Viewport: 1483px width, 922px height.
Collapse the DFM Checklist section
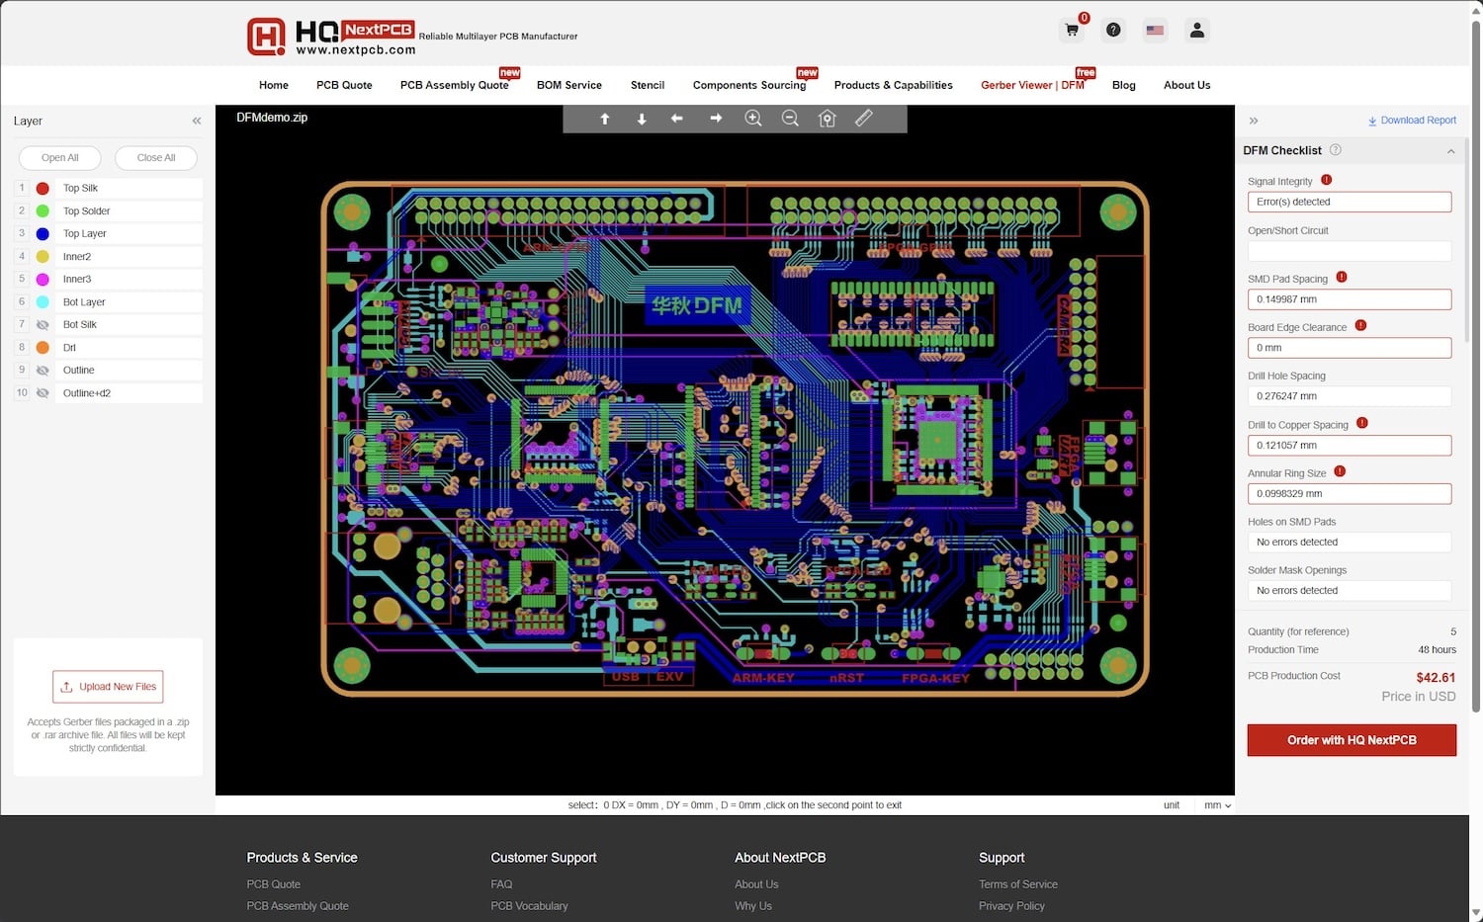coord(1451,150)
